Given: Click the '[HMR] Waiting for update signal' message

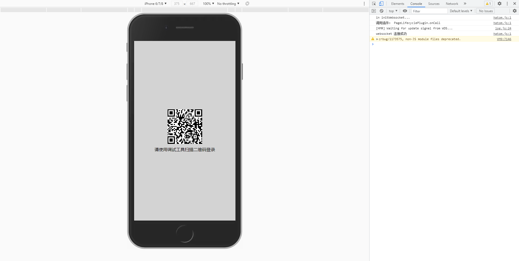Looking at the screenshot, I should click(x=414, y=28).
